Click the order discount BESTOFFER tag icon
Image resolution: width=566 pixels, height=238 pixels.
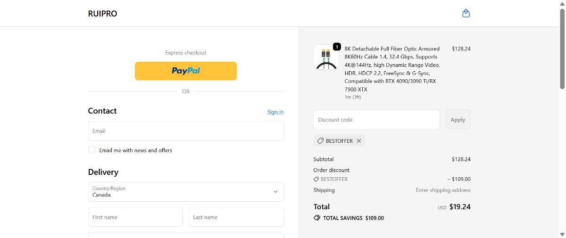[x=316, y=179]
